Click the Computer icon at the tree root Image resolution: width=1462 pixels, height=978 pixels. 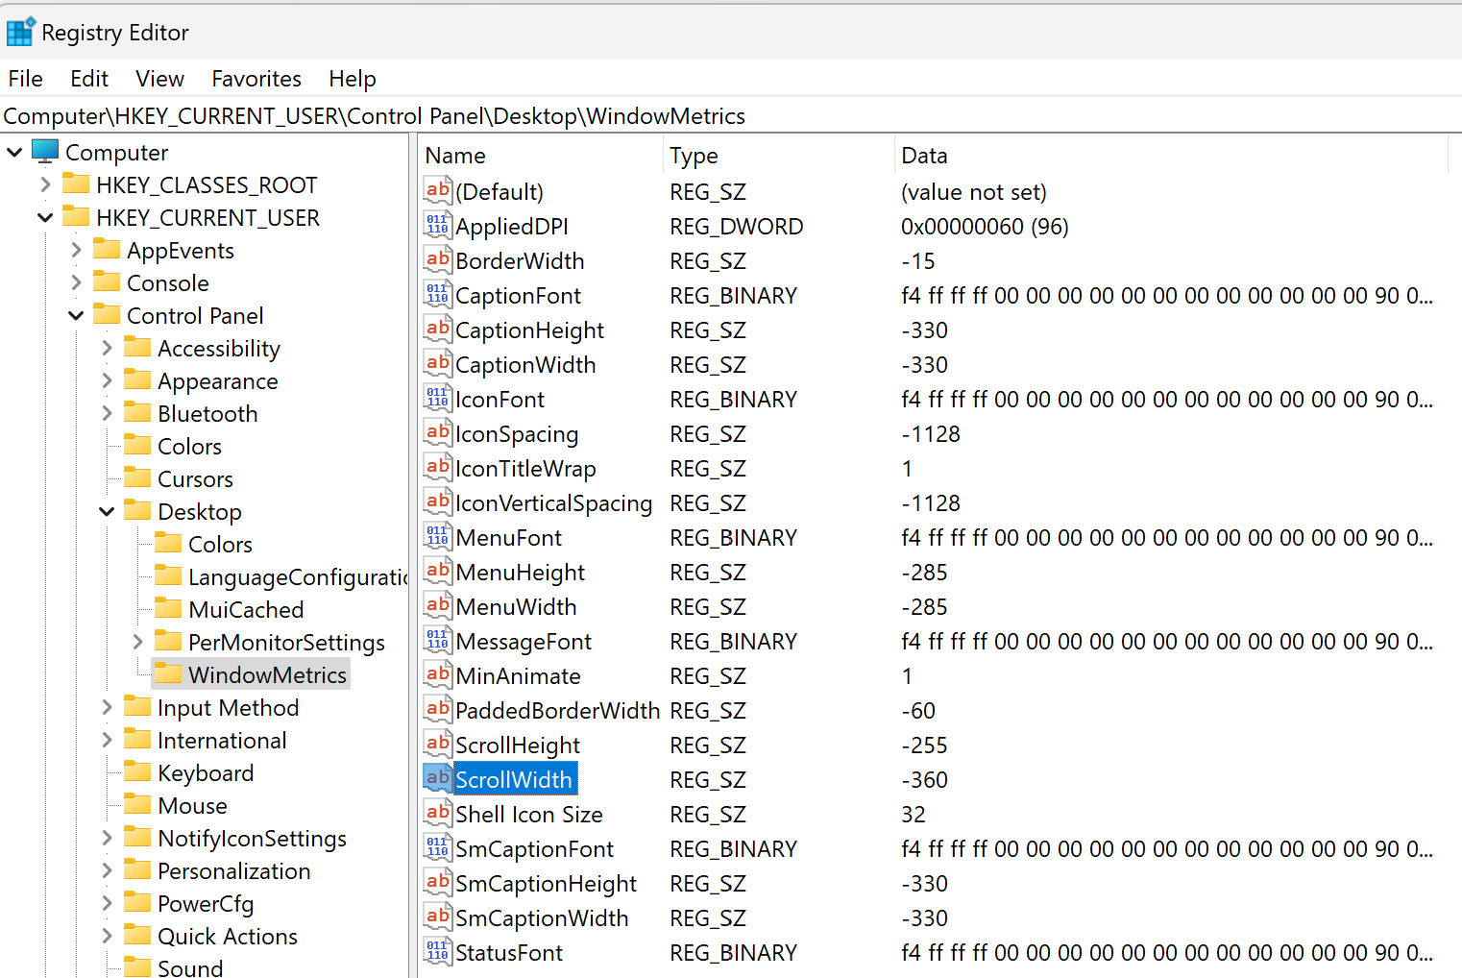point(44,151)
